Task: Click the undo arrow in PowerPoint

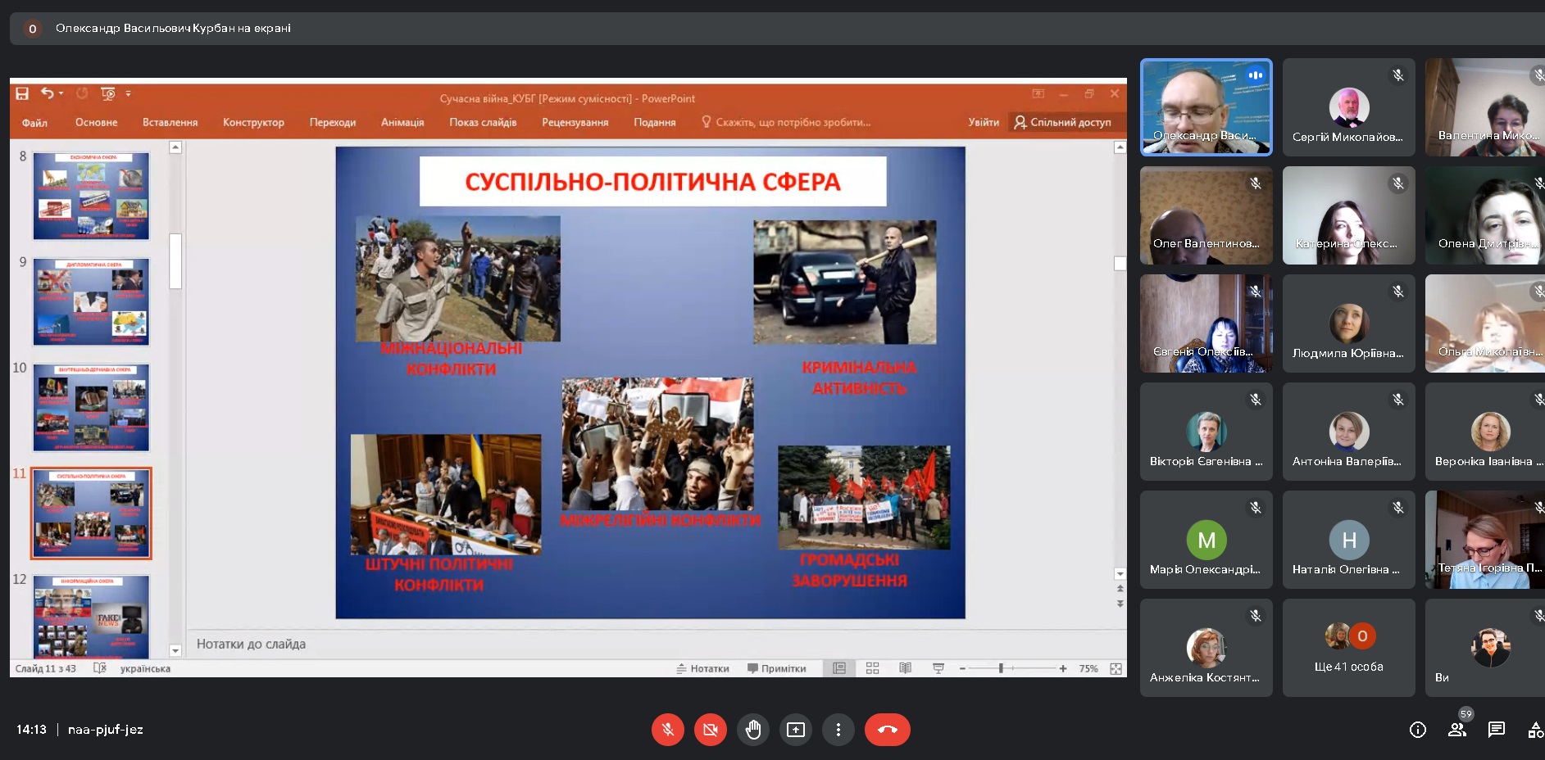Action: (x=48, y=93)
